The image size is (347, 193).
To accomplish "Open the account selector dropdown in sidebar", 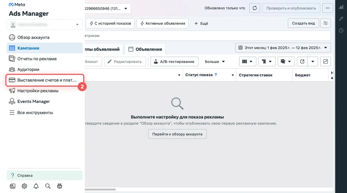I will tap(44, 25).
